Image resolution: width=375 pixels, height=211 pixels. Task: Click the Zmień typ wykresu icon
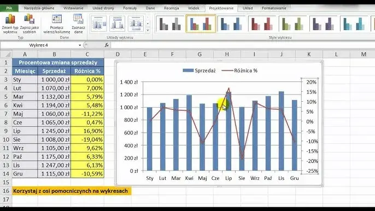10,24
